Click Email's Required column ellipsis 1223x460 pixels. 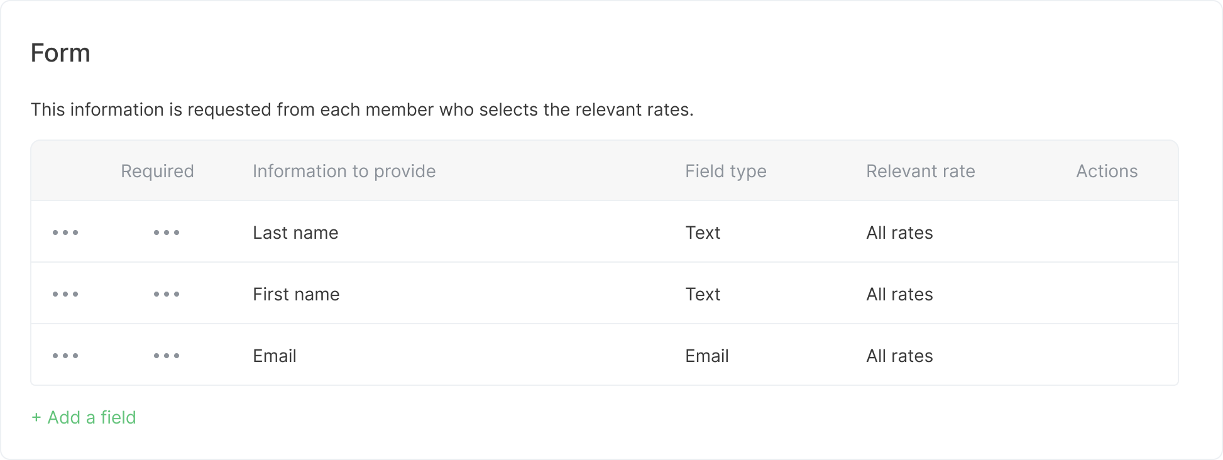(167, 356)
